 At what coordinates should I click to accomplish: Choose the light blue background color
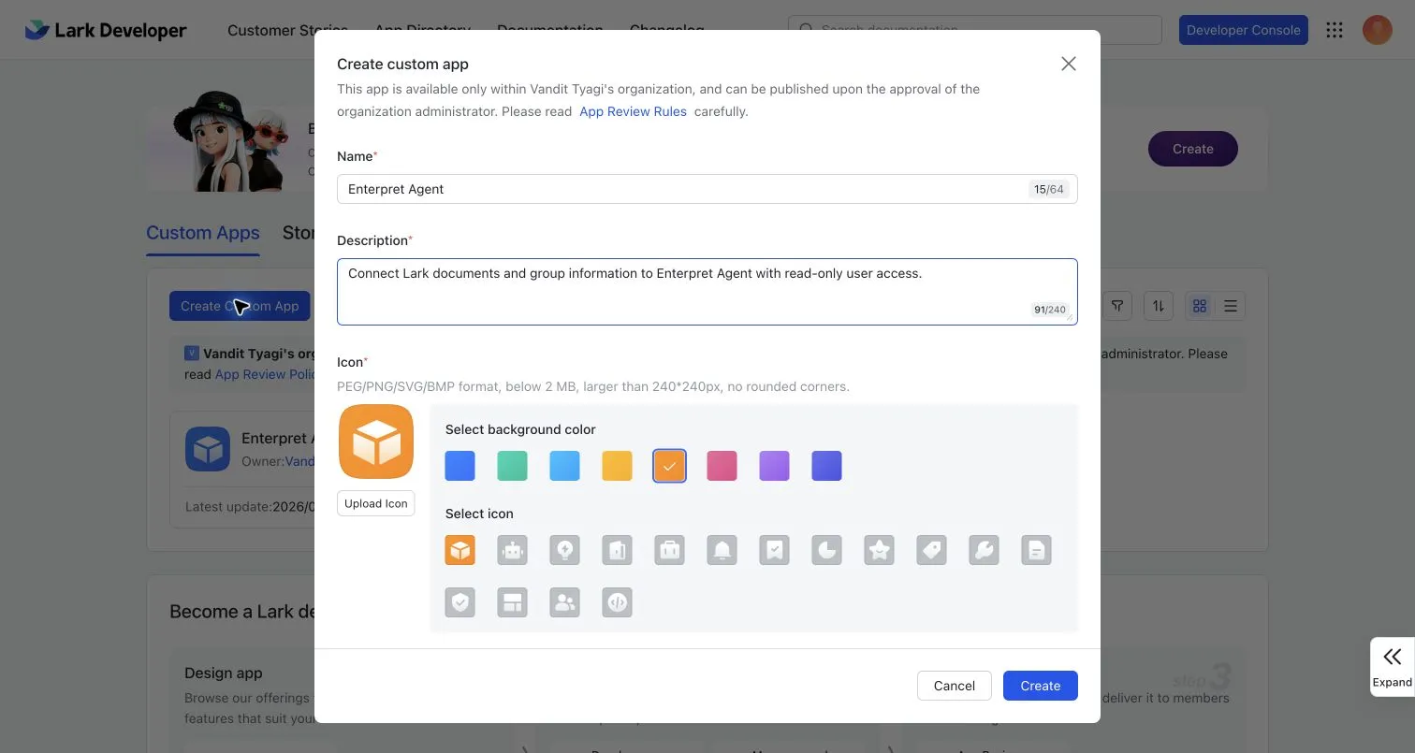coord(565,466)
